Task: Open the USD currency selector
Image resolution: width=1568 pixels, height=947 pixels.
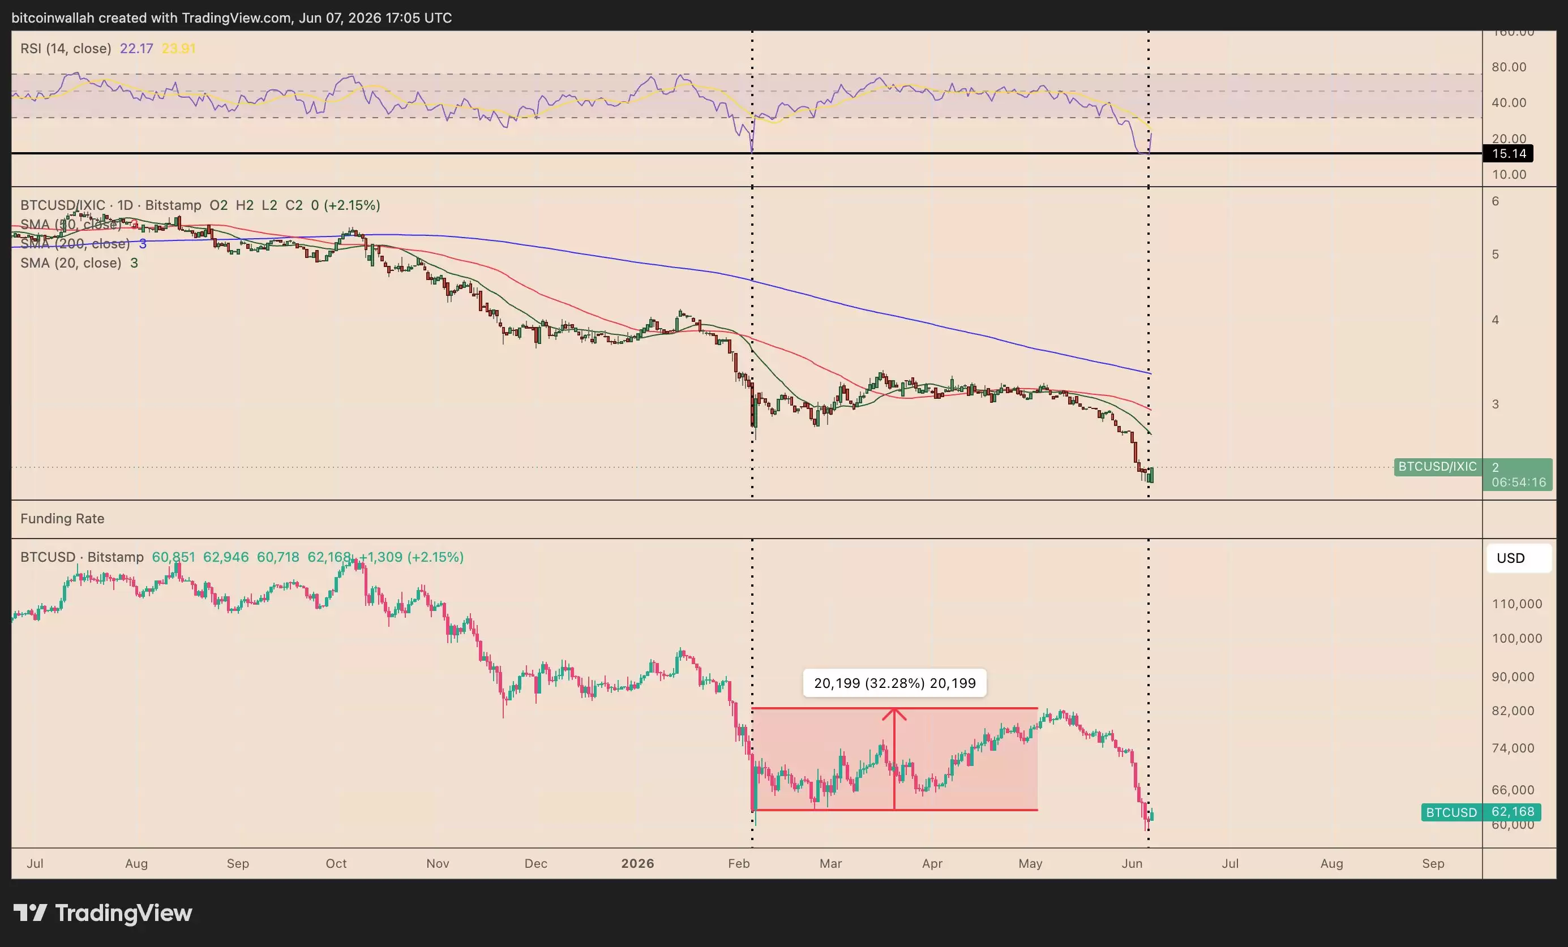Action: [x=1518, y=558]
